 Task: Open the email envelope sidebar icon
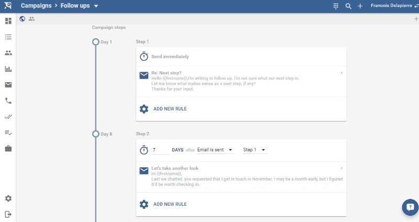tap(8, 85)
